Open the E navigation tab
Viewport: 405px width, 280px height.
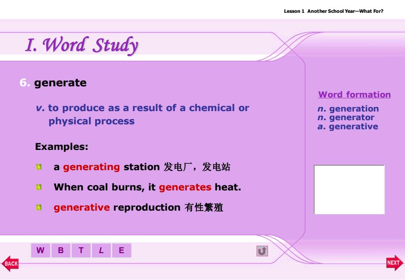tap(121, 250)
